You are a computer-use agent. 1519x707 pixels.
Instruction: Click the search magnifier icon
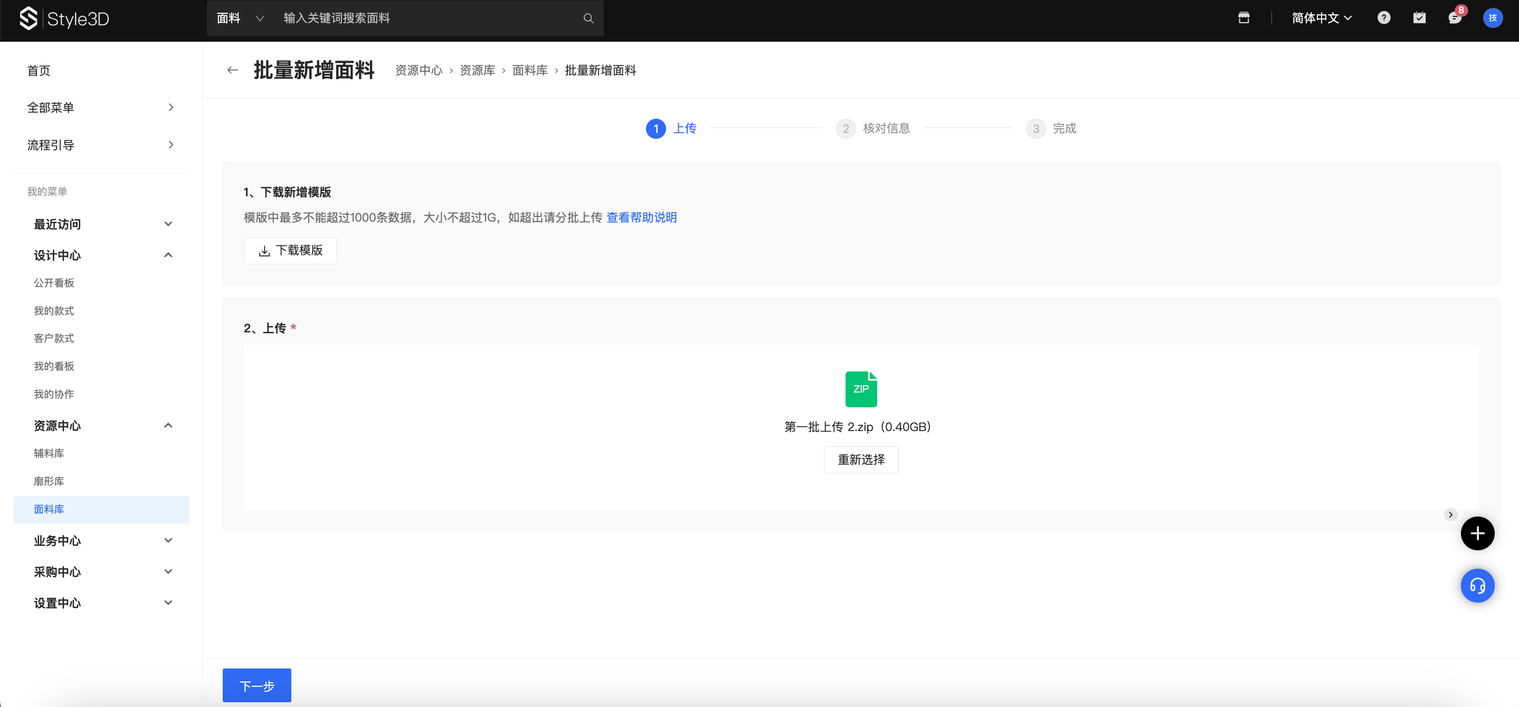588,18
